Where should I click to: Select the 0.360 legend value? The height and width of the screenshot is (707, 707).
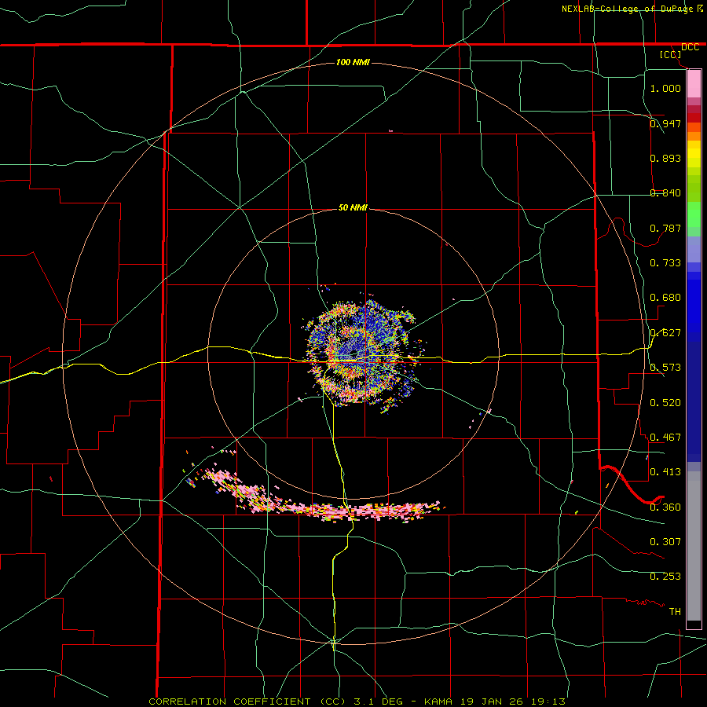pyautogui.click(x=665, y=507)
